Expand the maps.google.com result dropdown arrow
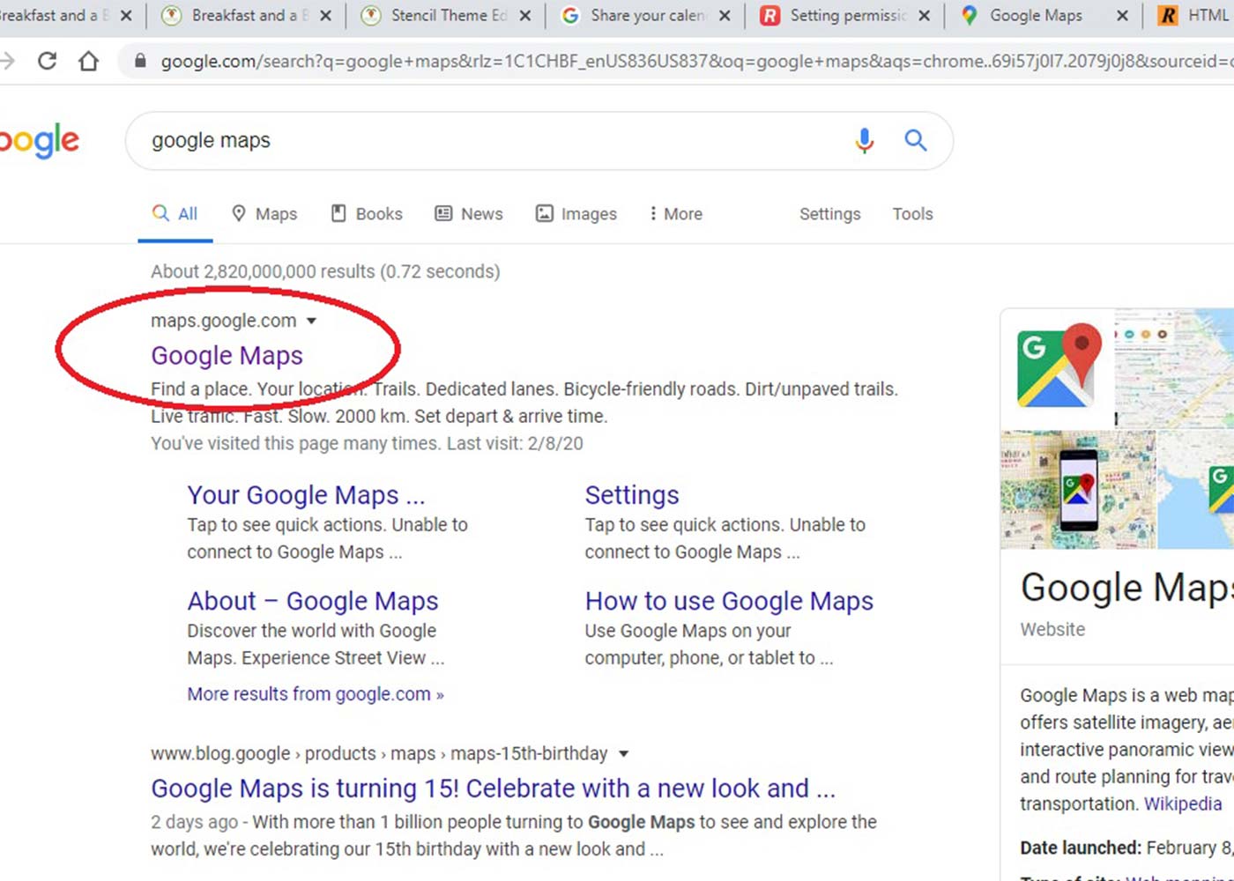Viewport: 1234px width, 881px height. pyautogui.click(x=311, y=322)
